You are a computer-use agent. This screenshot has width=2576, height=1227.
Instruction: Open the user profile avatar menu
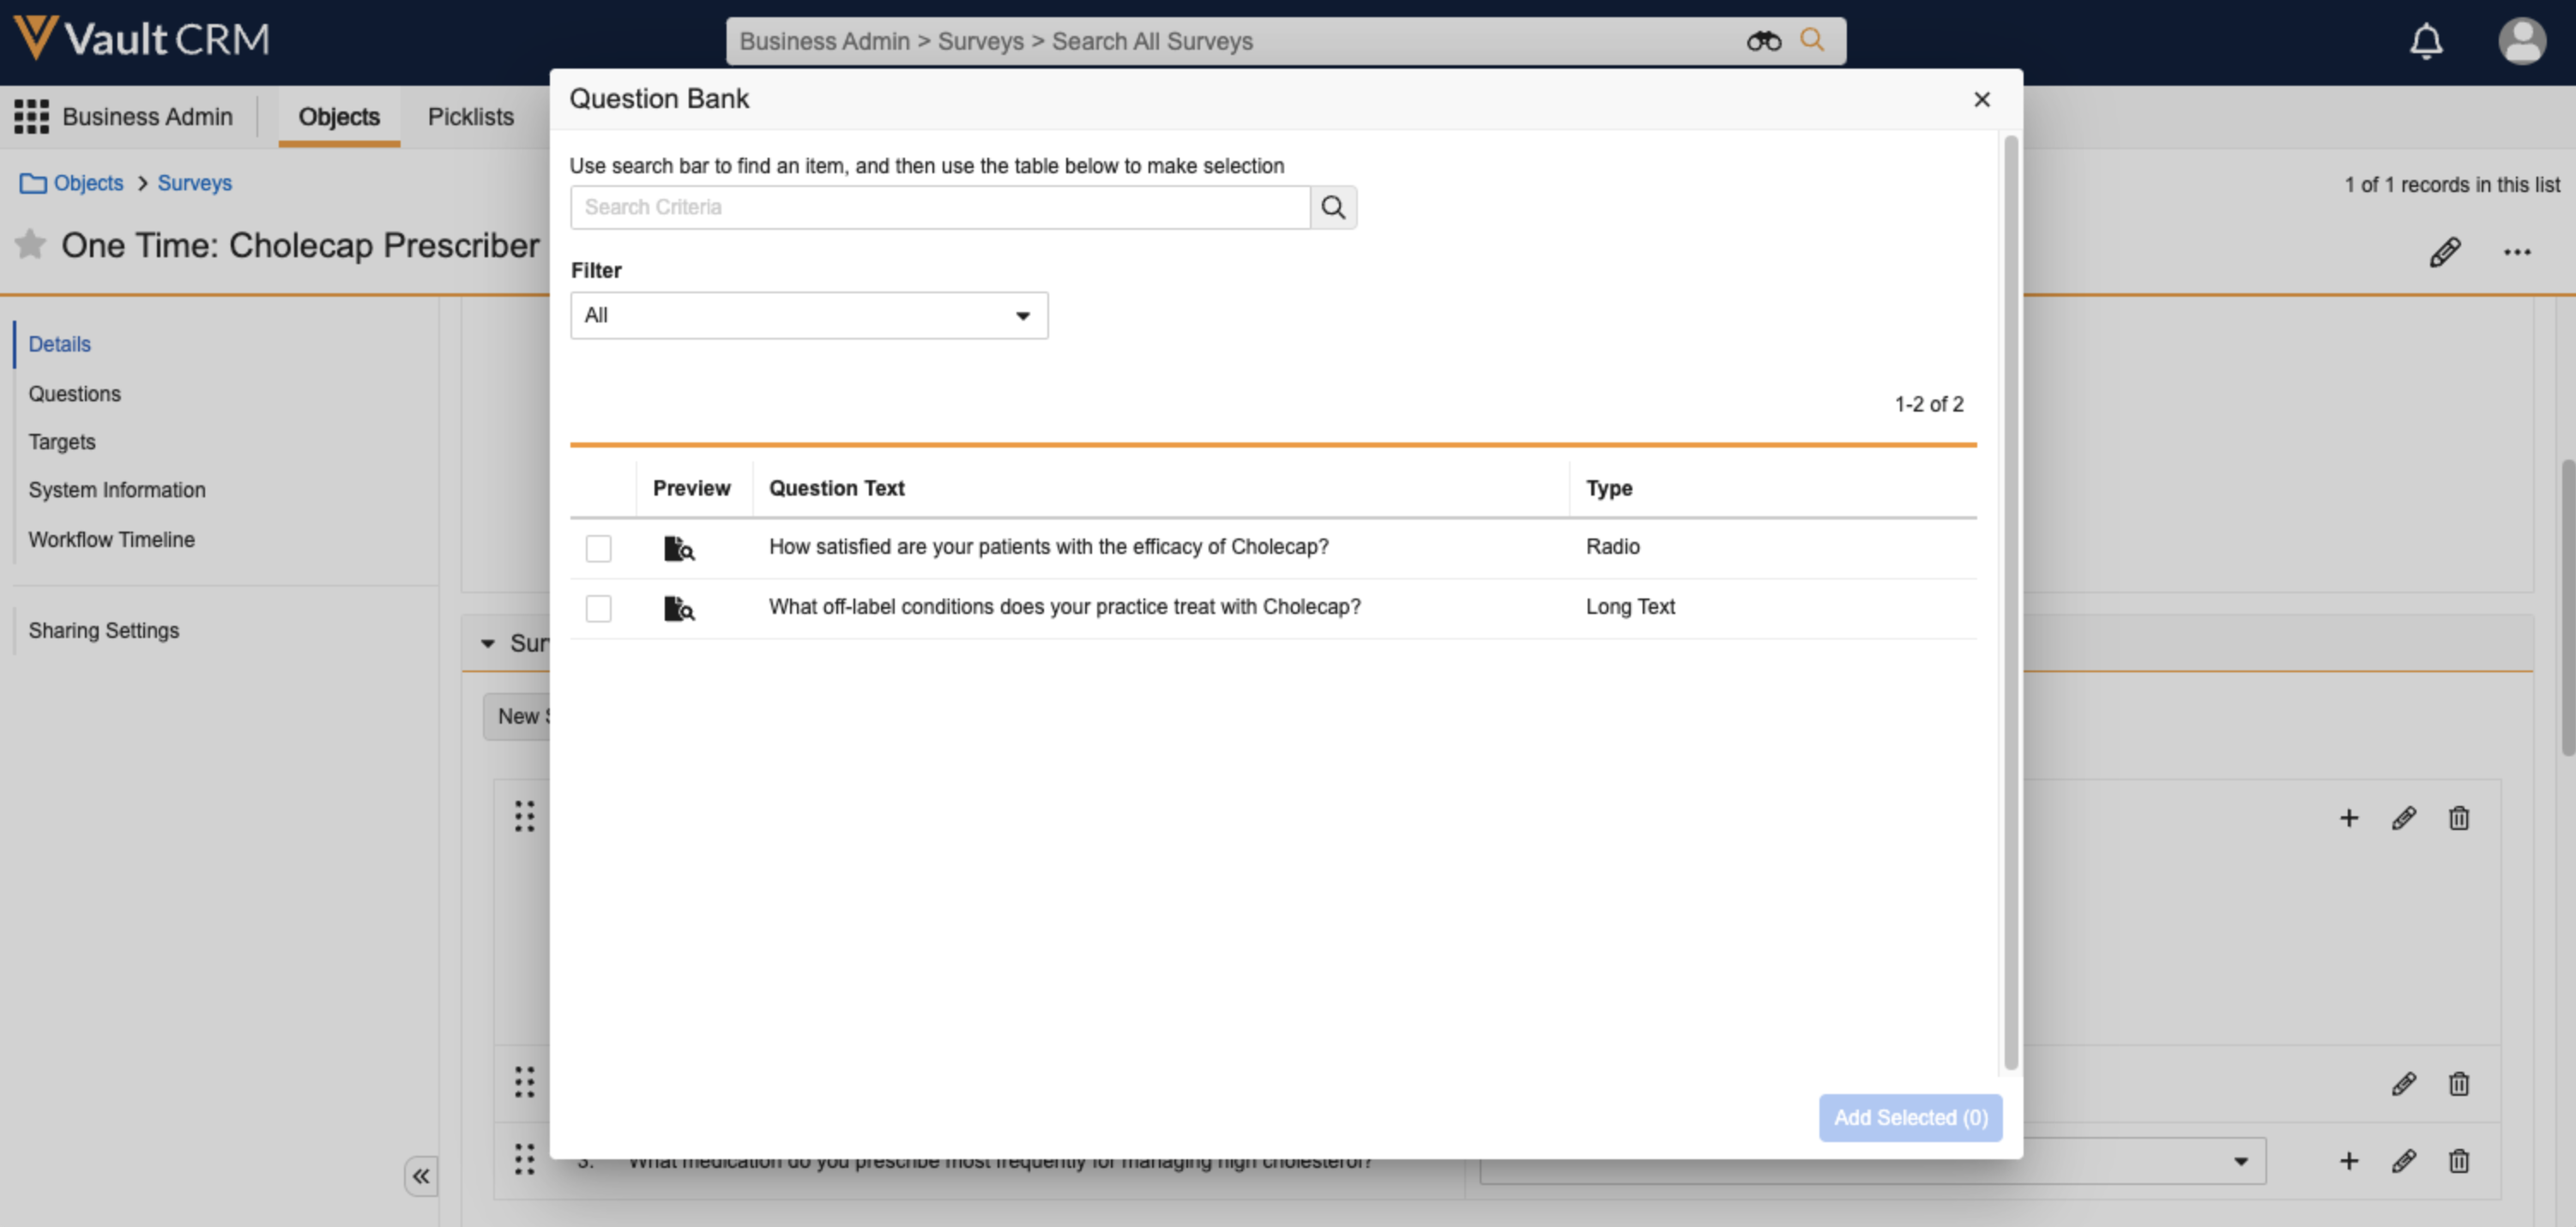coord(2521,41)
